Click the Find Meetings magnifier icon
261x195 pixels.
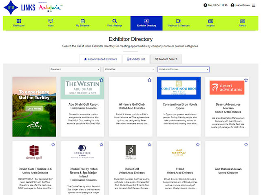(115, 21)
